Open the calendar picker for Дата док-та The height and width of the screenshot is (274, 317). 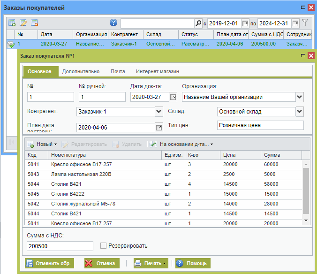pyautogui.click(x=173, y=97)
